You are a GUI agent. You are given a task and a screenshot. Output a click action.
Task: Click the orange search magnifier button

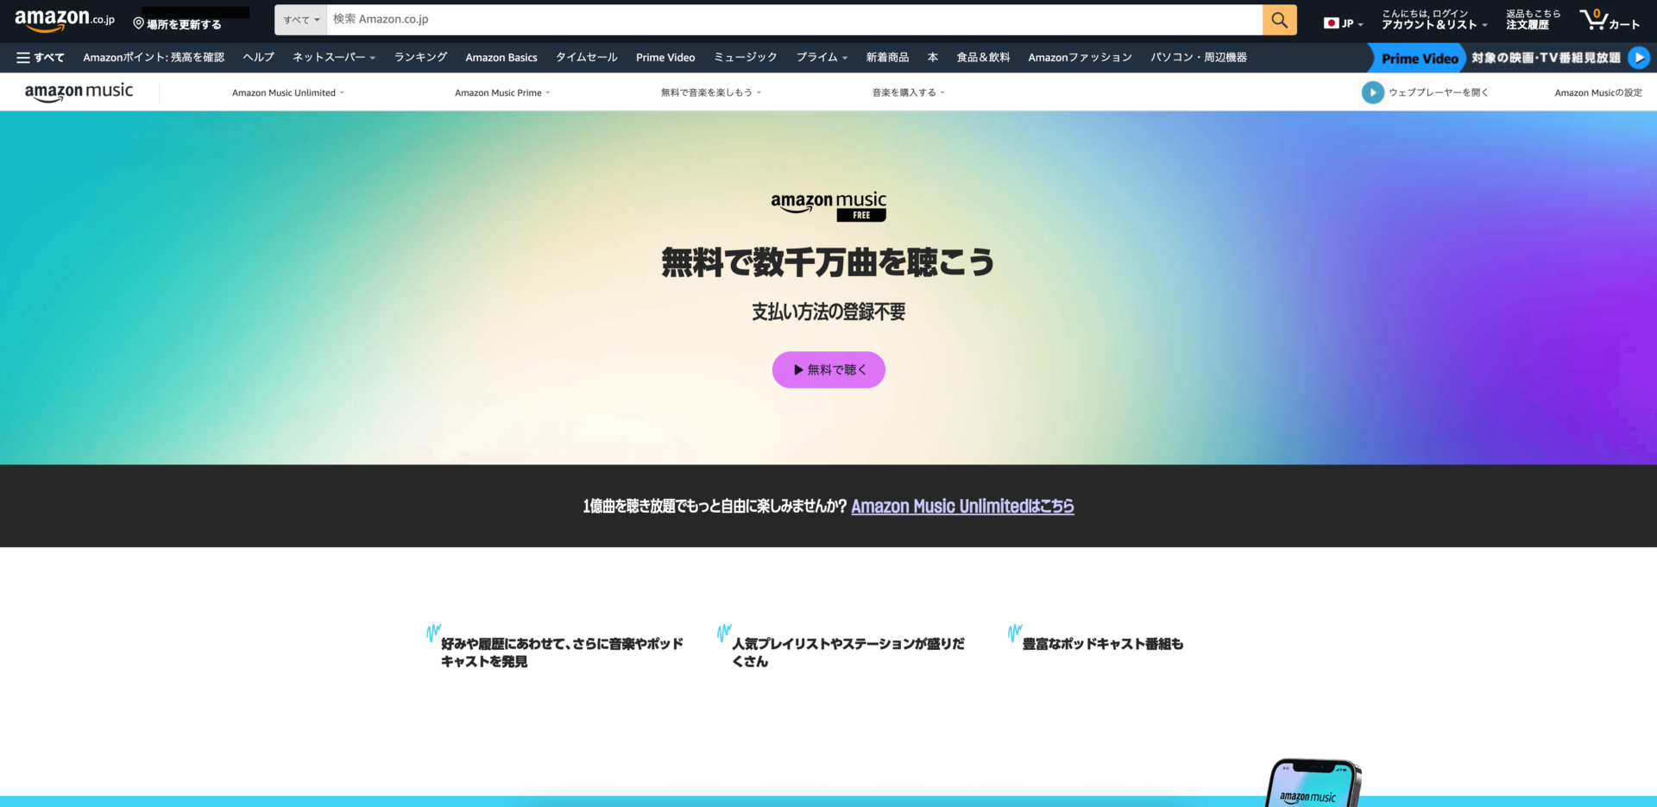tap(1279, 20)
